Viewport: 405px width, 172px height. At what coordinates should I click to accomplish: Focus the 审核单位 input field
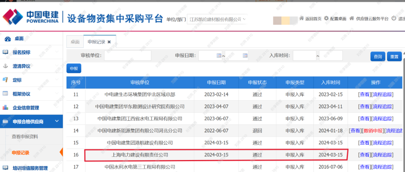(x=127, y=55)
